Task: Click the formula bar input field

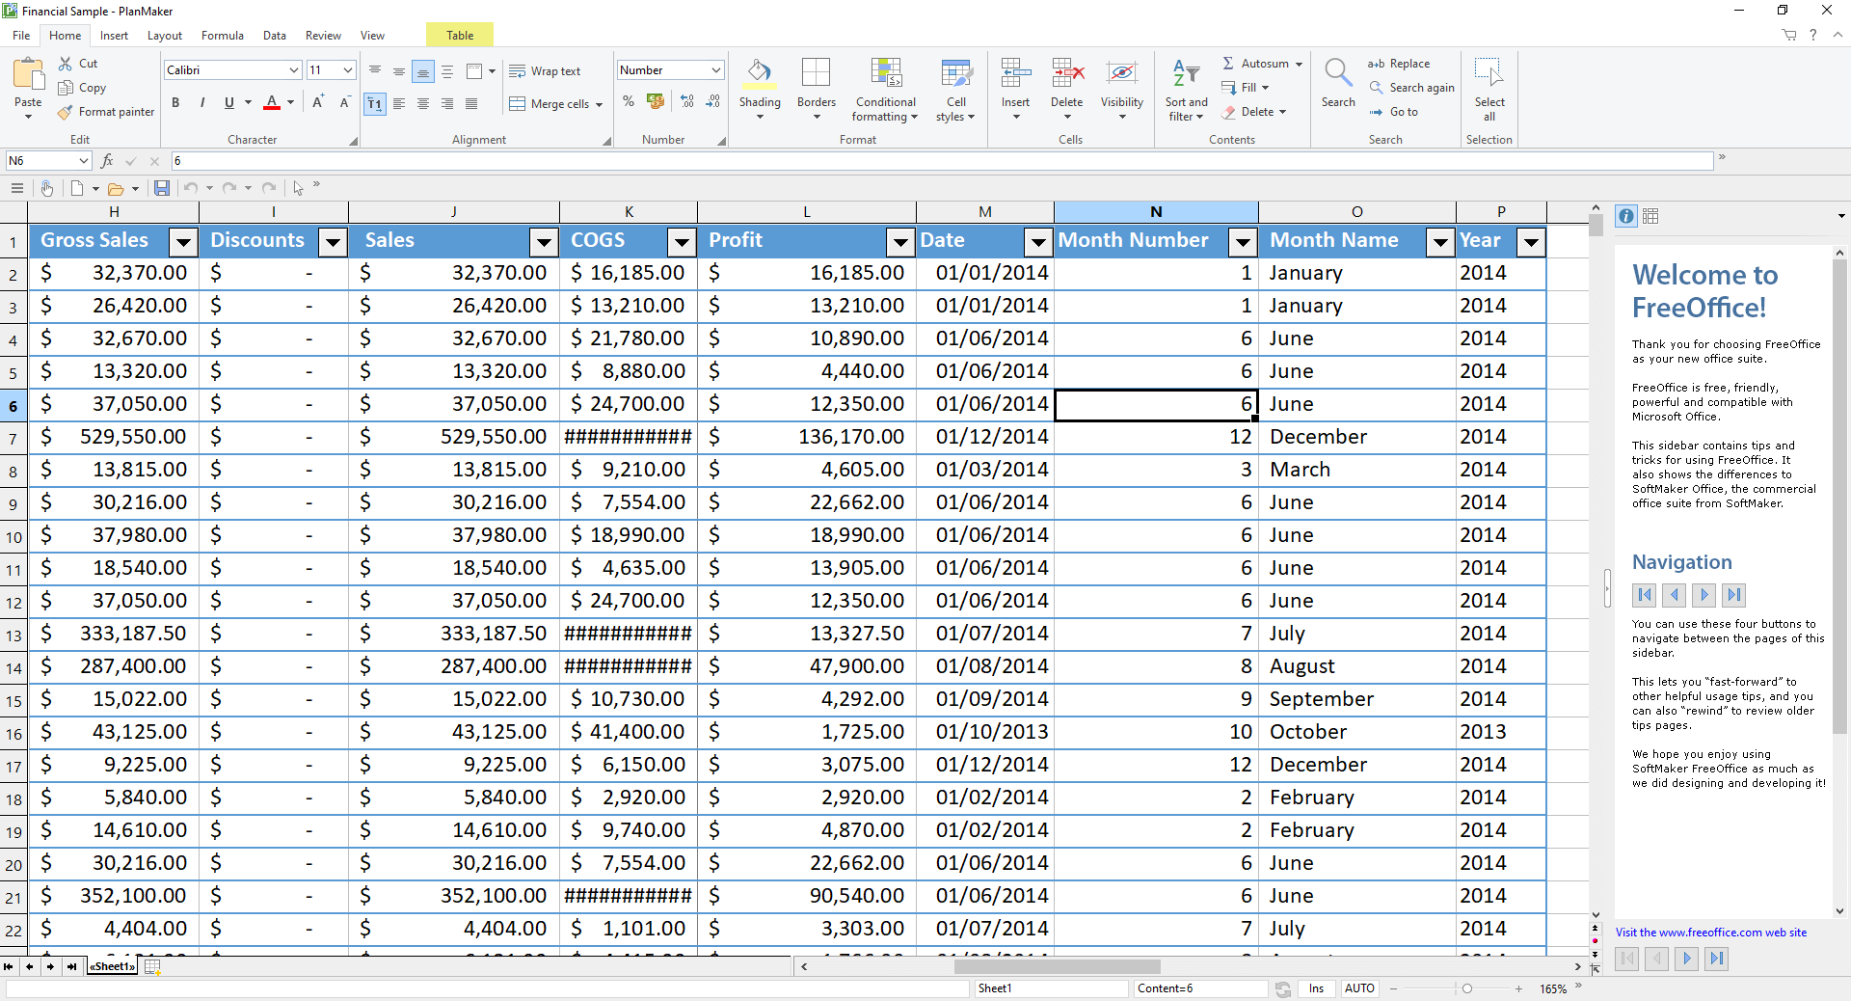Action: click(942, 161)
